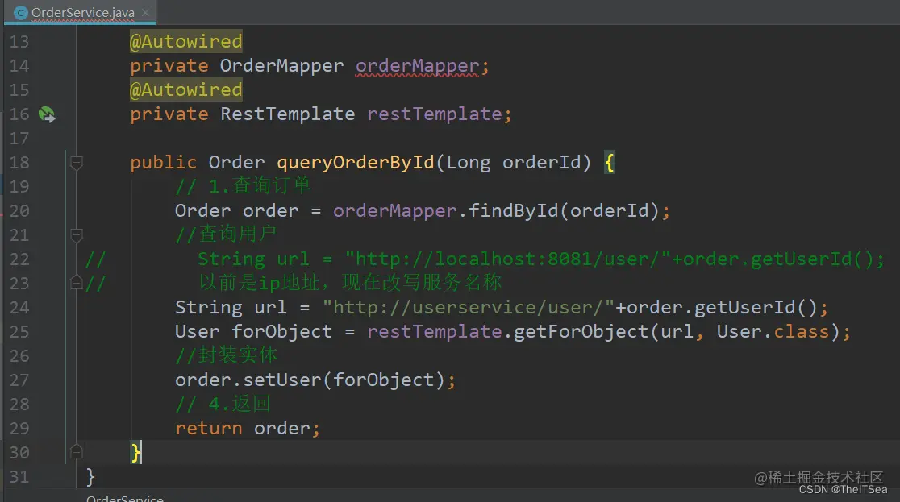This screenshot has width=900, height=502.
Task: Click getForObject method call on line 25
Action: tap(581, 332)
